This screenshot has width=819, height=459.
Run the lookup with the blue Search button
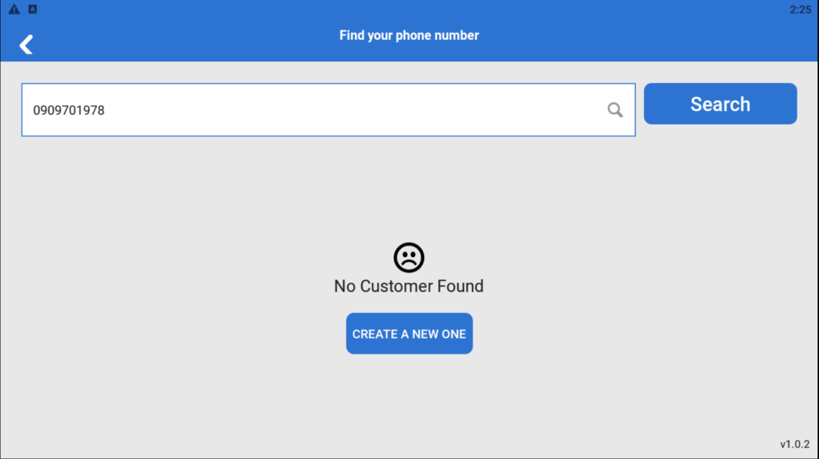click(721, 104)
